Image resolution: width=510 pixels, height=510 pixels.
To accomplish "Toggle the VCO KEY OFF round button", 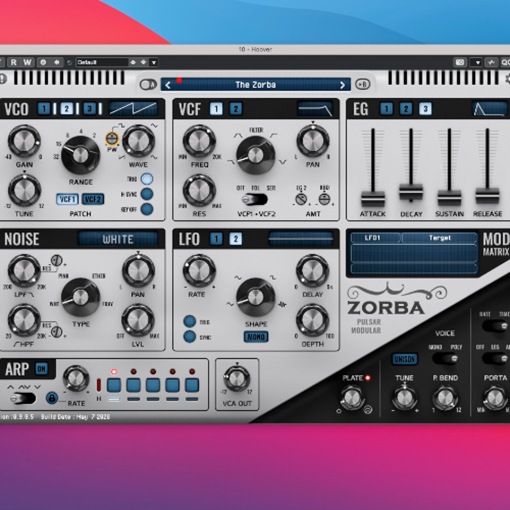I will coord(147,209).
